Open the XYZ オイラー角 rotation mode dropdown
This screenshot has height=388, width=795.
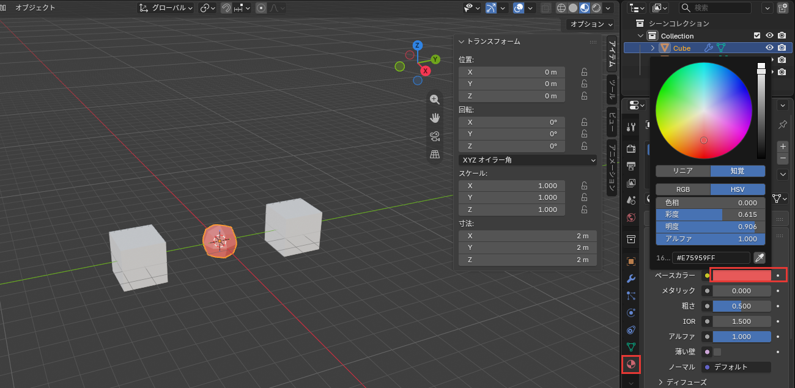tap(528, 160)
